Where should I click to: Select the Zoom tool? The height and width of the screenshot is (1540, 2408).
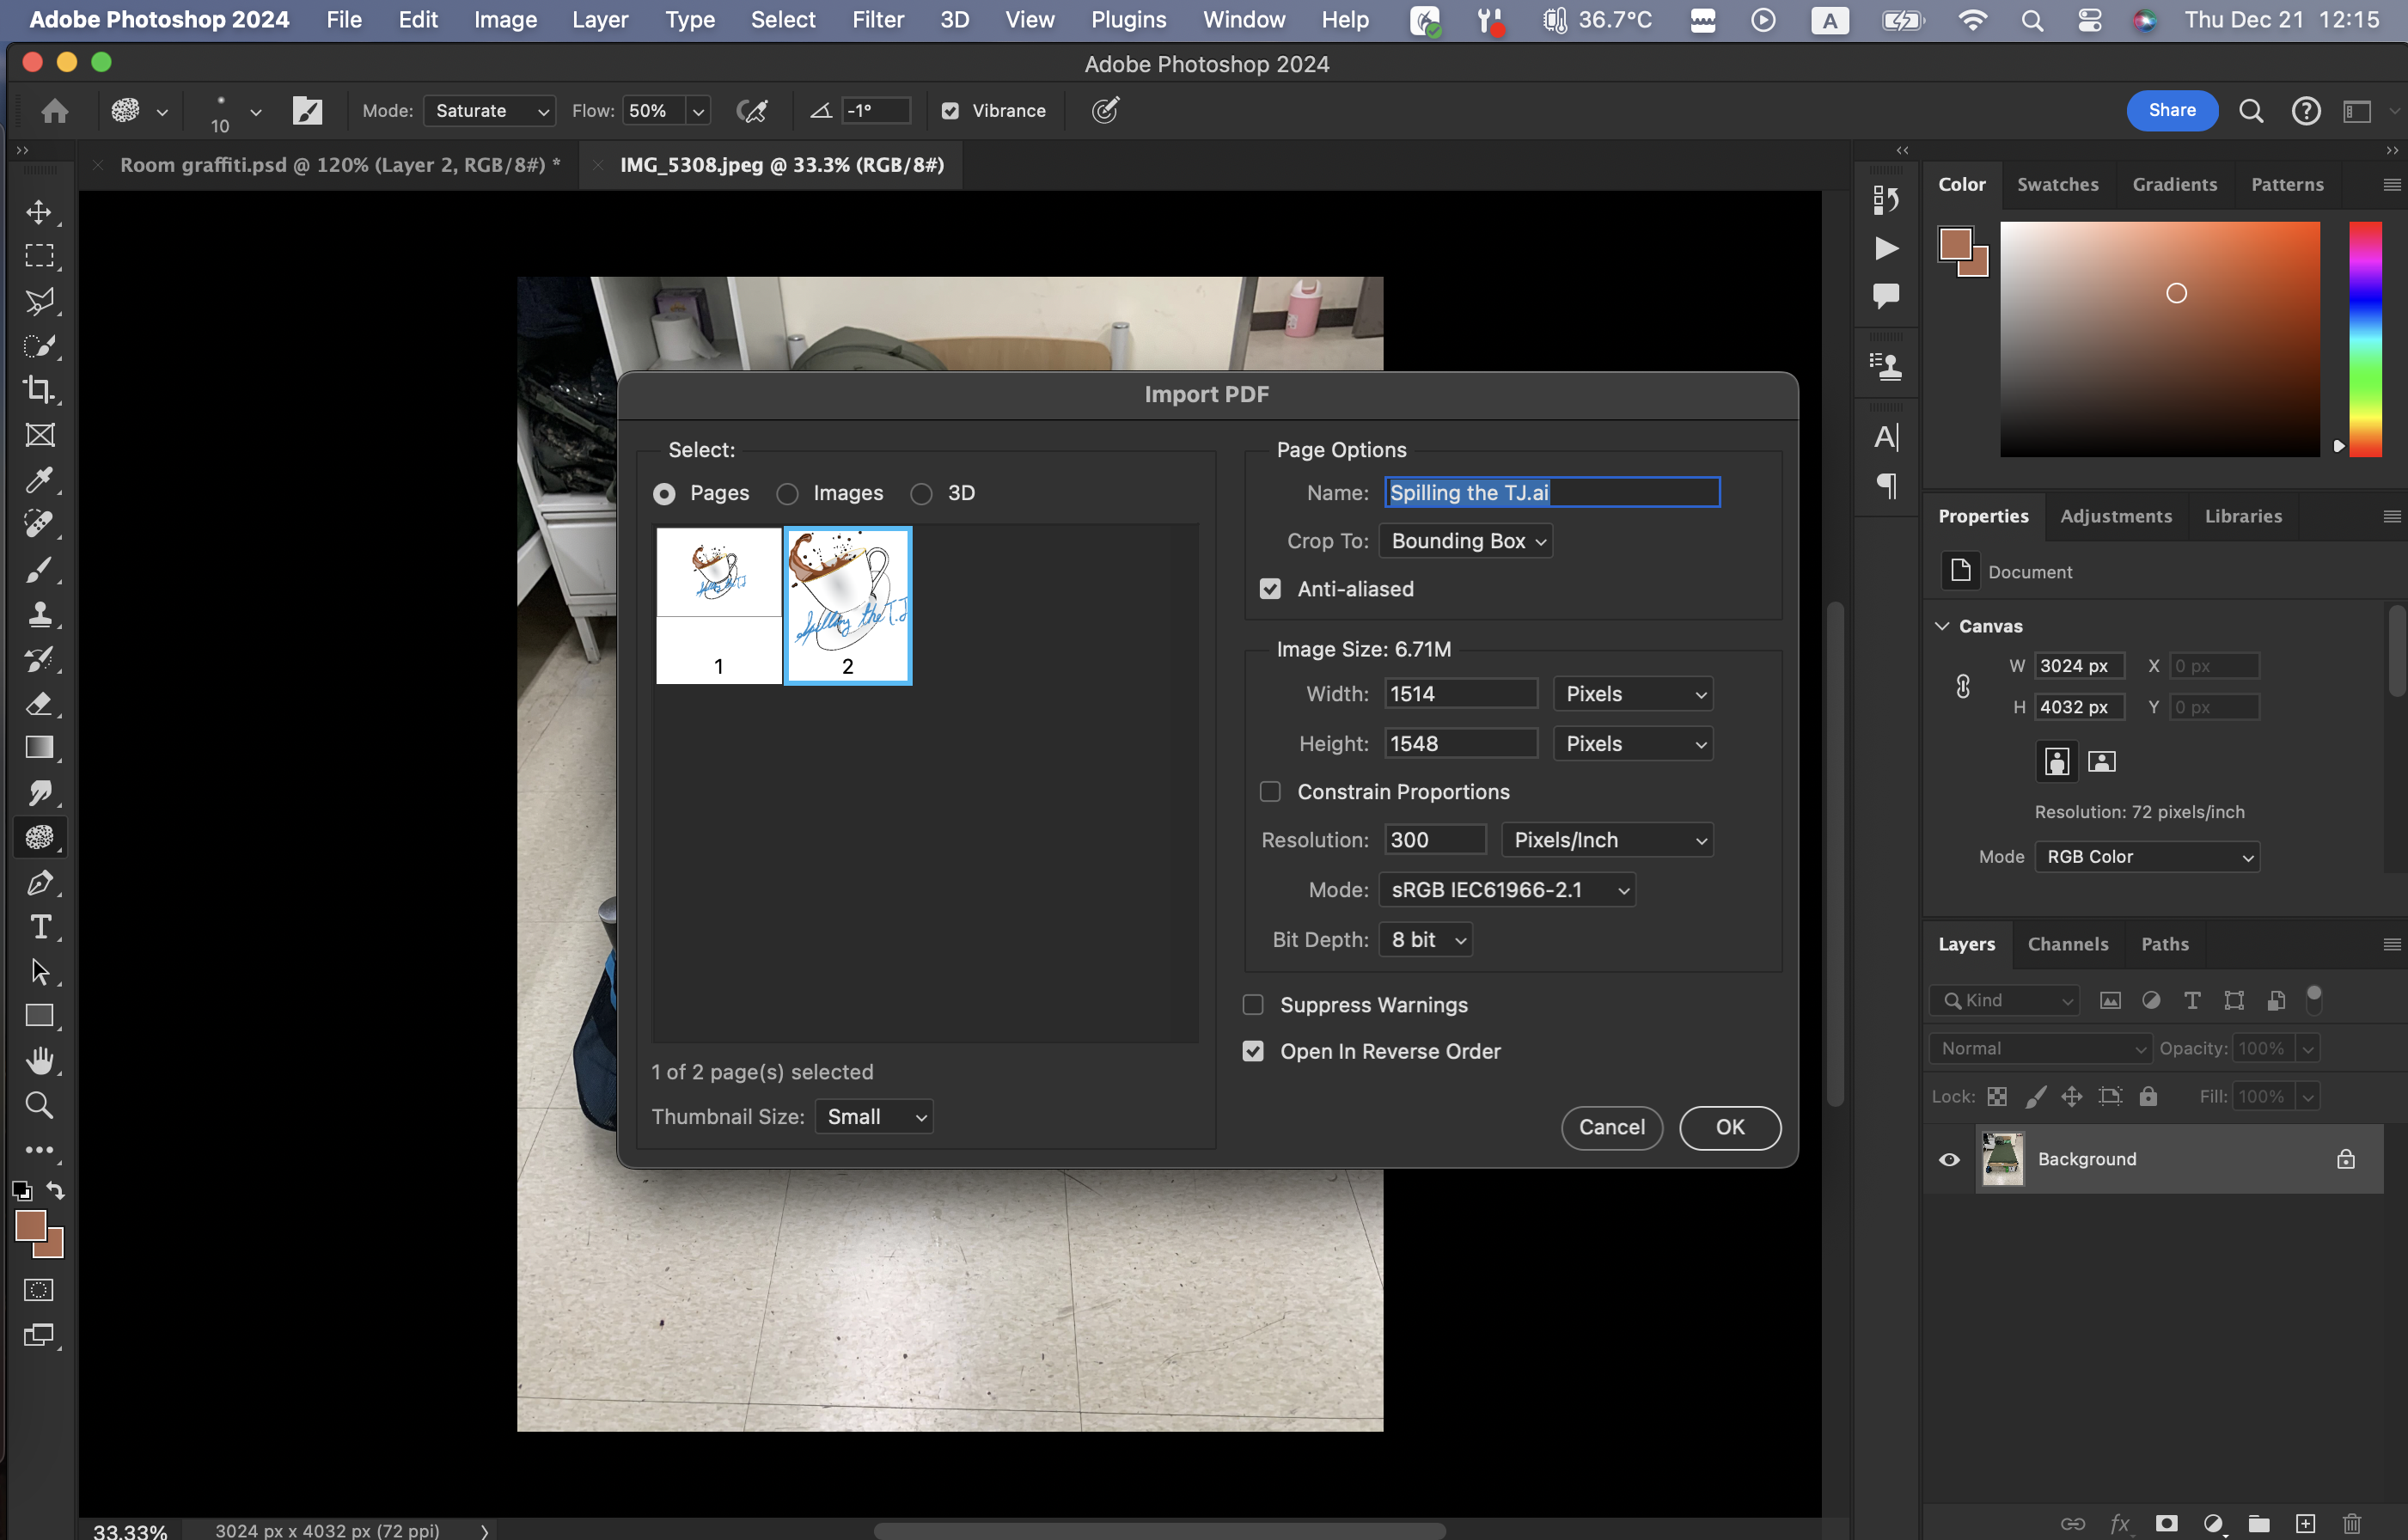[39, 1105]
